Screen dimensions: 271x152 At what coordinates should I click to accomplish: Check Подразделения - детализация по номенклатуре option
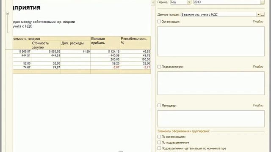[159, 148]
